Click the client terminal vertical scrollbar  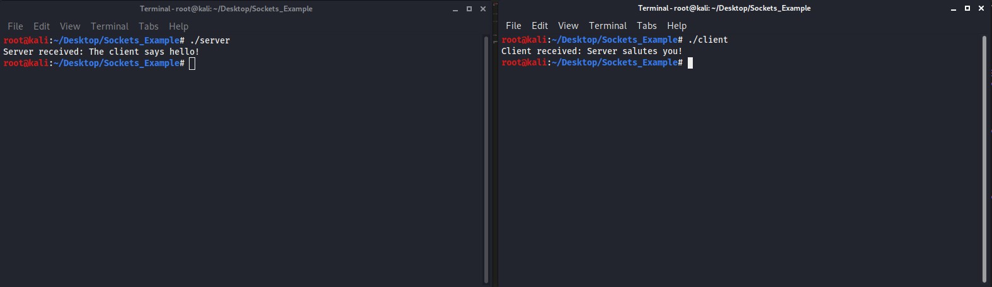[984, 159]
